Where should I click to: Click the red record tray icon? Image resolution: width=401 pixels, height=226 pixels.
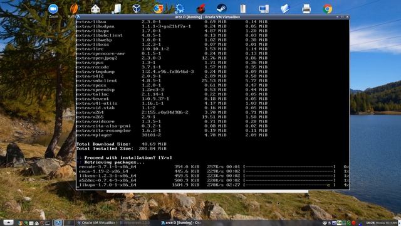tap(353, 223)
